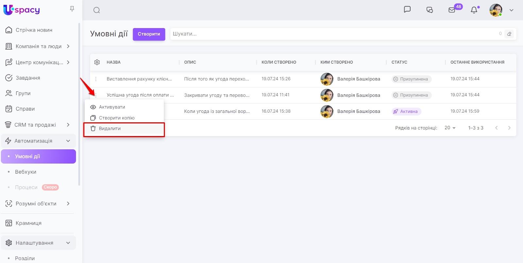523x263 pixels.
Task: Click the search magnifier icon in top bar
Action: click(96, 10)
